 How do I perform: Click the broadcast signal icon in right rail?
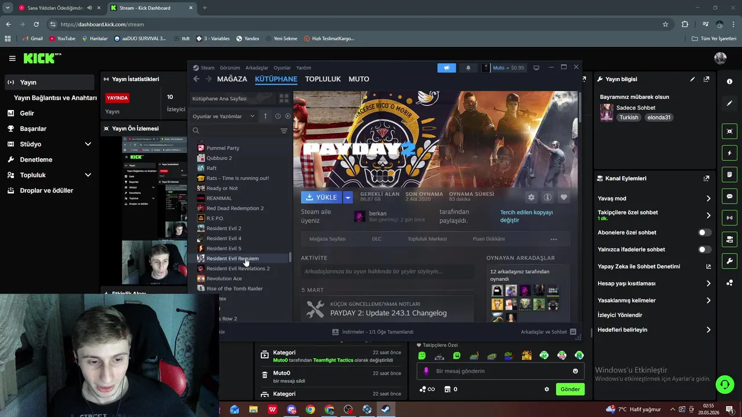pos(729,218)
